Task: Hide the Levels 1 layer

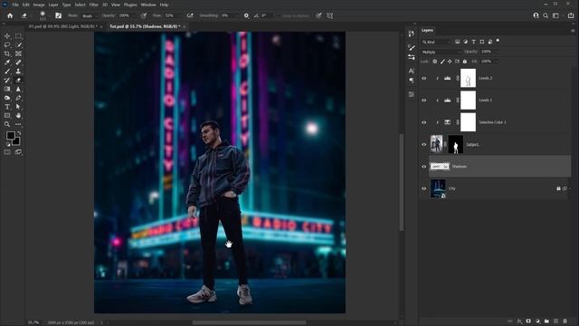Action: [424, 101]
